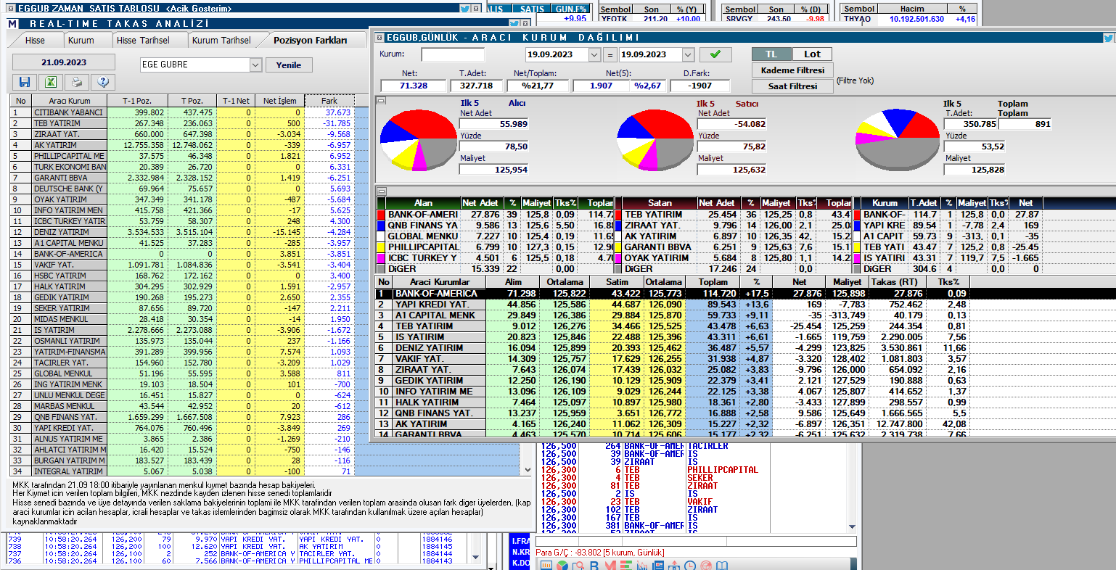
Task: Open the EGE GUBRE stock dropdown
Action: click(255, 65)
